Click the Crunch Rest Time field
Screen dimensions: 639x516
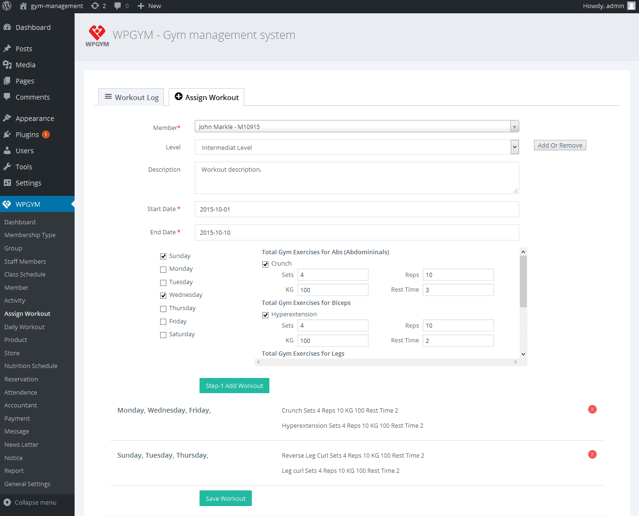[x=458, y=290]
